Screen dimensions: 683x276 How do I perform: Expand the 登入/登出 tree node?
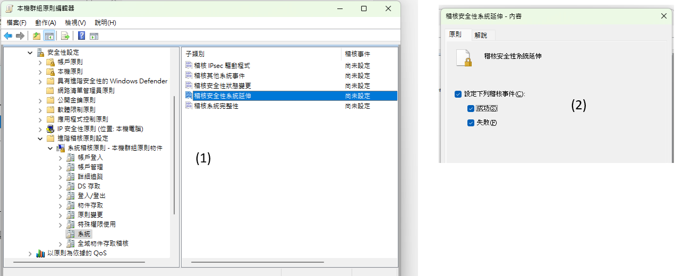tap(60, 195)
